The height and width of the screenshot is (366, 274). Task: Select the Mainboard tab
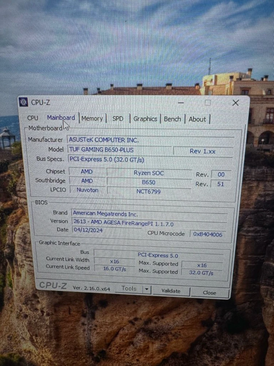[x=61, y=118]
